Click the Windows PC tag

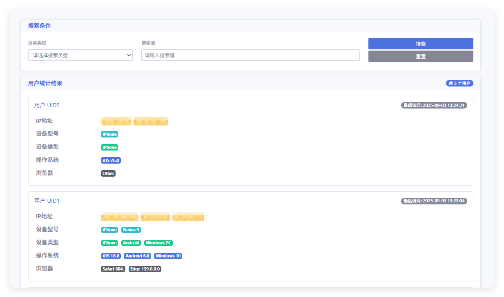pos(158,243)
